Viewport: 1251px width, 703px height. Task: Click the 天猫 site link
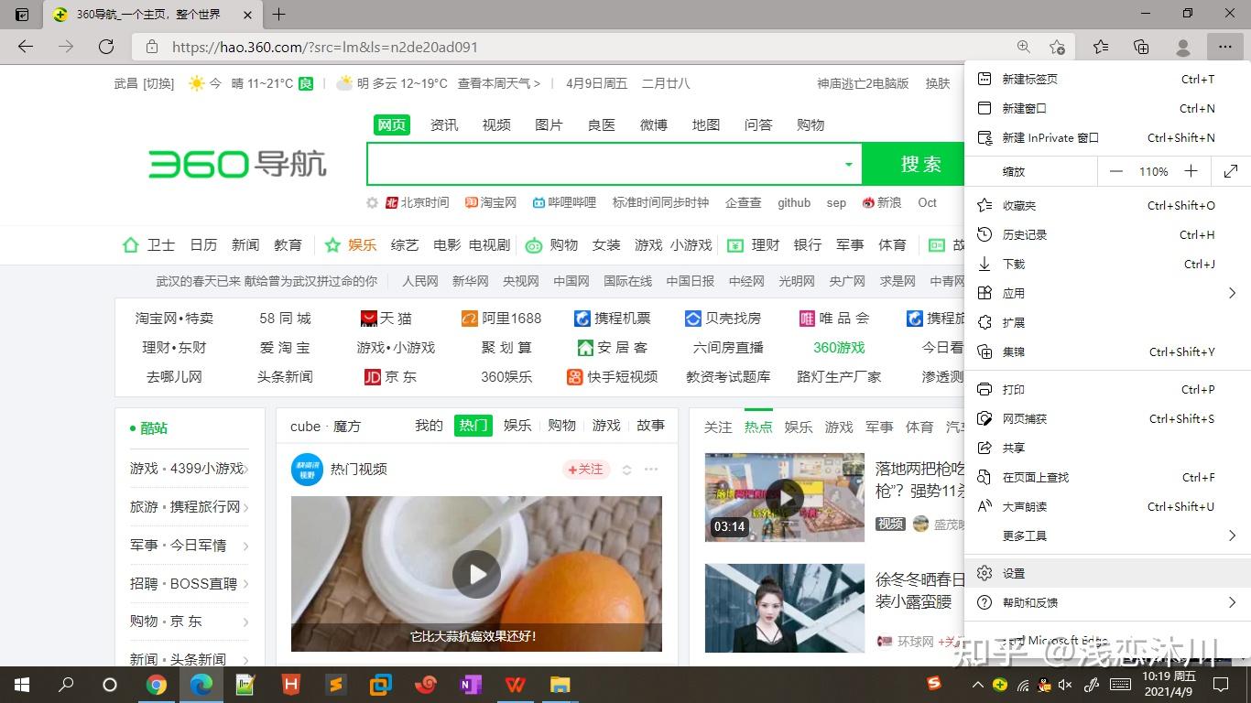386,319
